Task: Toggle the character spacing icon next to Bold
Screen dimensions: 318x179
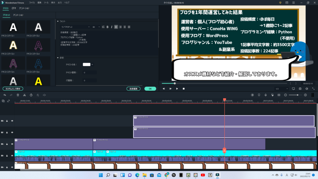Action: click(x=103, y=27)
